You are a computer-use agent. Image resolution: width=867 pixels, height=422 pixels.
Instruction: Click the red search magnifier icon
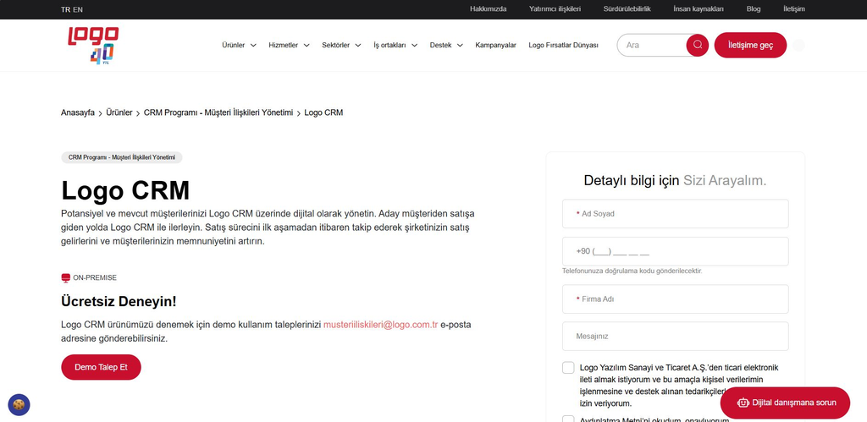click(698, 46)
